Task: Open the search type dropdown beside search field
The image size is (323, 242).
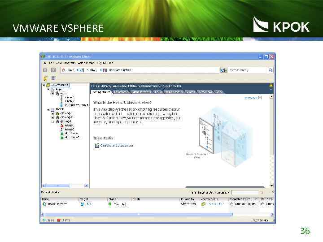Action: (x=223, y=70)
